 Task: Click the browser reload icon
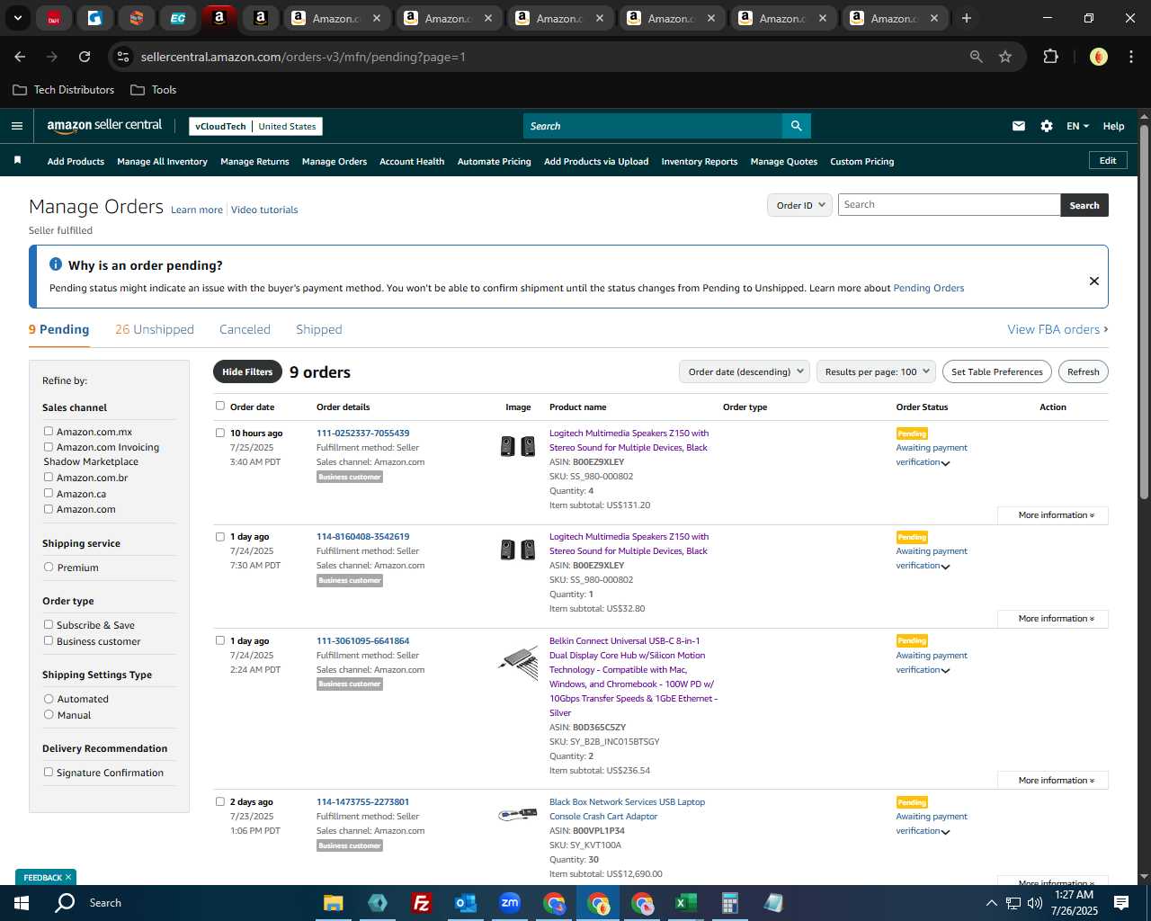[x=85, y=57]
